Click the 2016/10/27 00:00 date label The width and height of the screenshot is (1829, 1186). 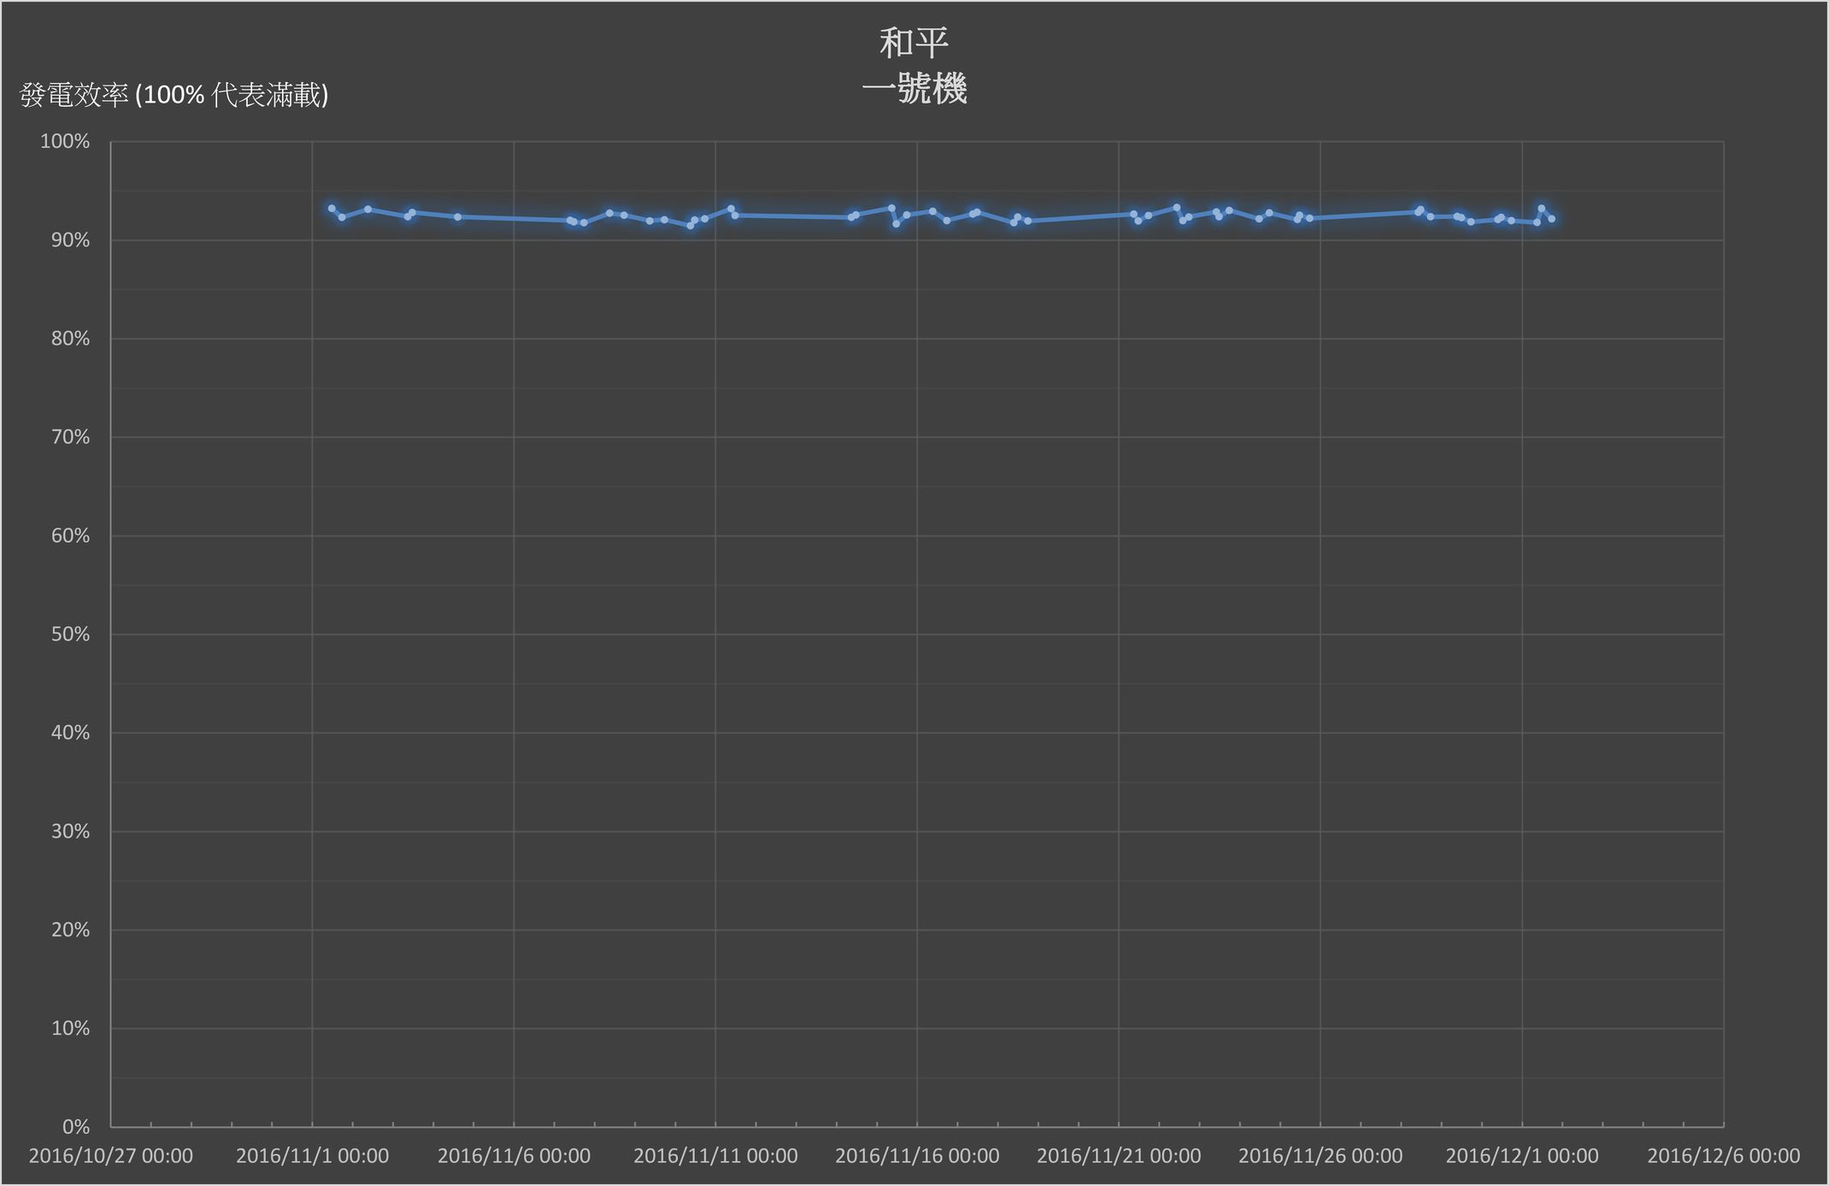pyautogui.click(x=111, y=1156)
